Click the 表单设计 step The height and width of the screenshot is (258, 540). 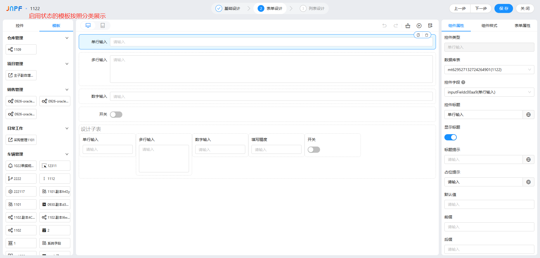click(270, 8)
